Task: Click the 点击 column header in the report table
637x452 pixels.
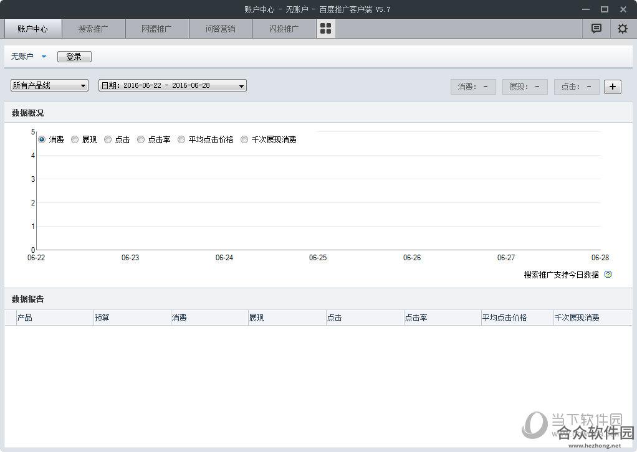Action: 365,318
